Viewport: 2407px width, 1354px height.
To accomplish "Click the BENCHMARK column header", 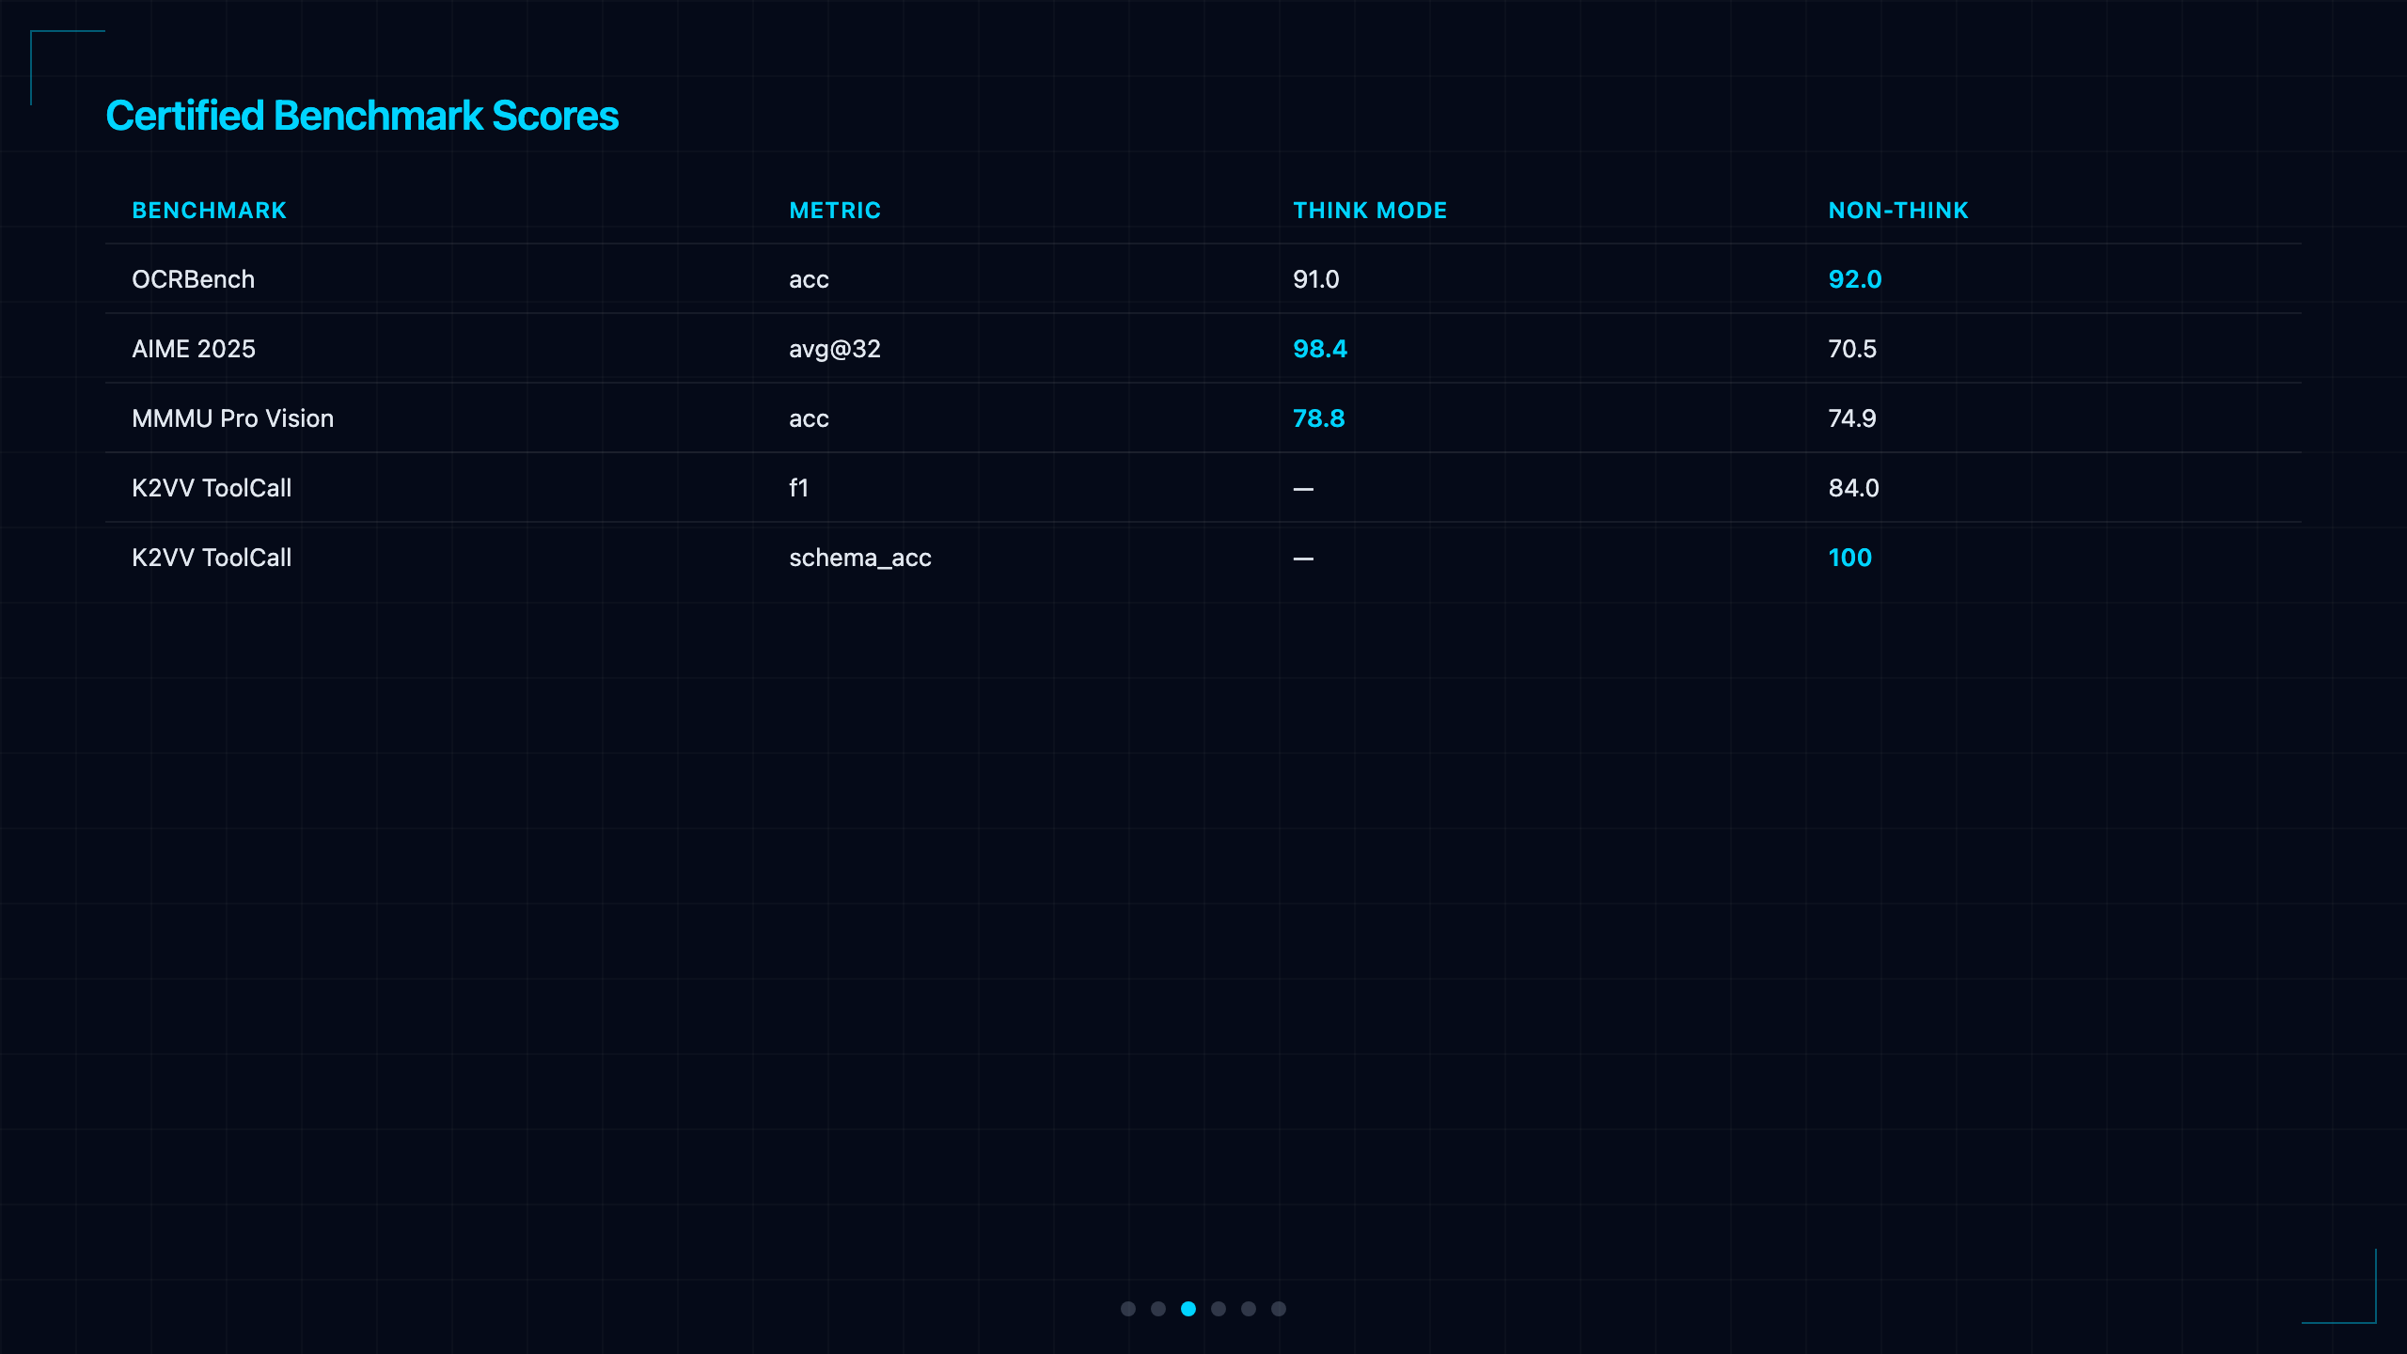I will click(x=209, y=211).
